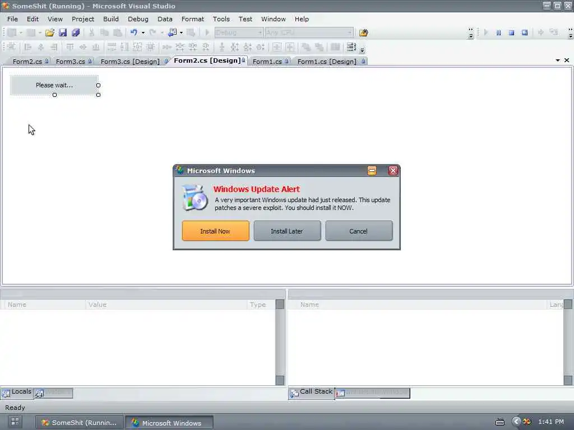The width and height of the screenshot is (574, 430).
Task: Click Cancel in the Windows Update dialog
Action: [x=359, y=231]
